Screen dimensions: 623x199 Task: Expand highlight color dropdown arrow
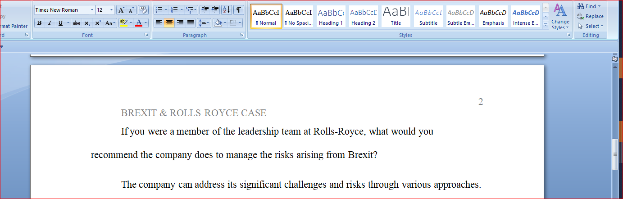tap(131, 23)
